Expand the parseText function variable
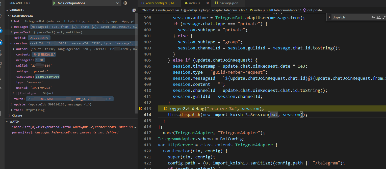This screenshot has width=386, height=169. click(x=12, y=32)
